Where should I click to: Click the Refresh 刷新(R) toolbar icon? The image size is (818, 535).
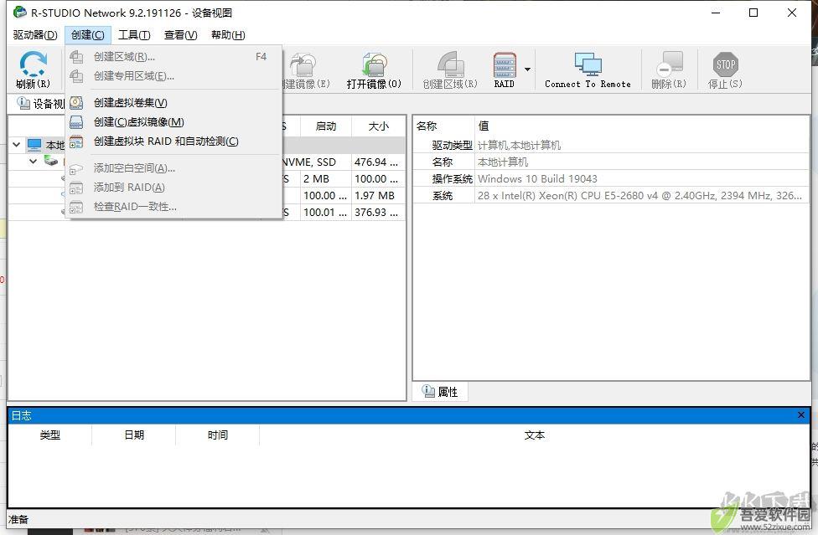[33, 69]
